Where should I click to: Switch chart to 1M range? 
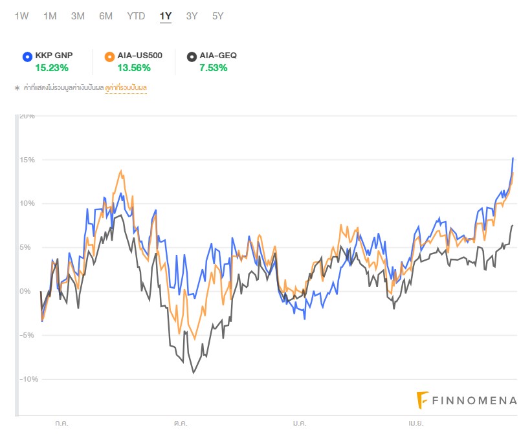(x=50, y=16)
